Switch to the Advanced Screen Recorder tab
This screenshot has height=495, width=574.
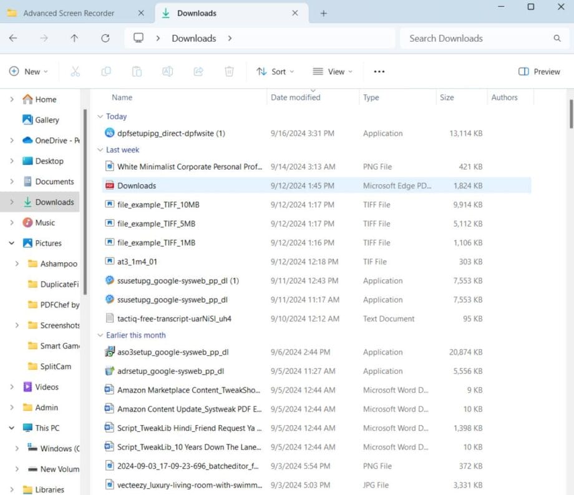coord(69,12)
